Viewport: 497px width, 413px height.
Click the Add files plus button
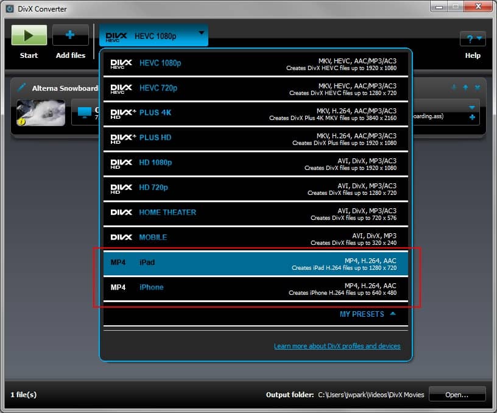click(71, 35)
